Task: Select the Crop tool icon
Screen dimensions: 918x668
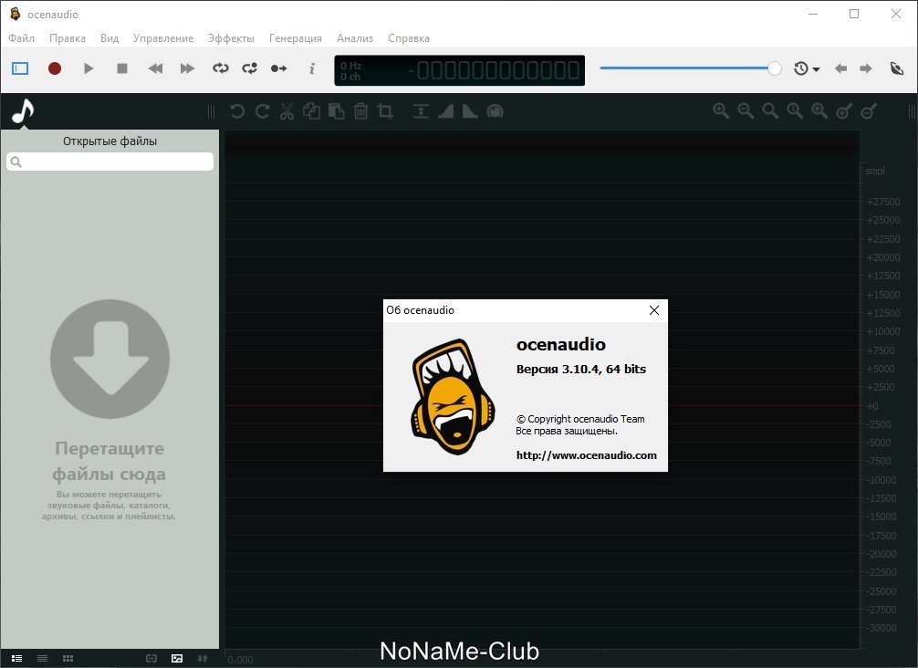Action: [x=385, y=111]
